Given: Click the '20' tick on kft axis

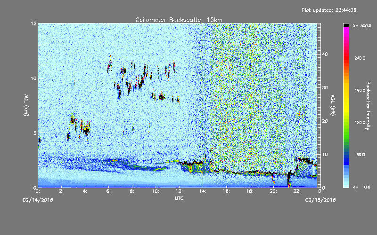Looking at the screenshot, I should tap(325, 121).
